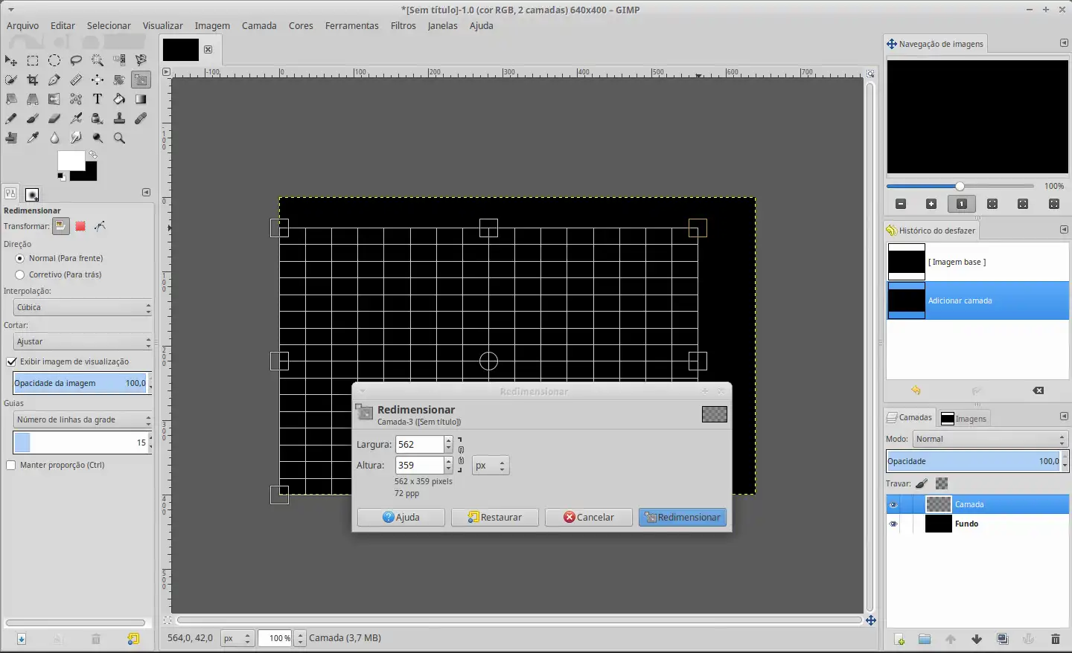The image size is (1072, 653).
Task: Pick the Bucket Fill tool
Action: [x=119, y=99]
